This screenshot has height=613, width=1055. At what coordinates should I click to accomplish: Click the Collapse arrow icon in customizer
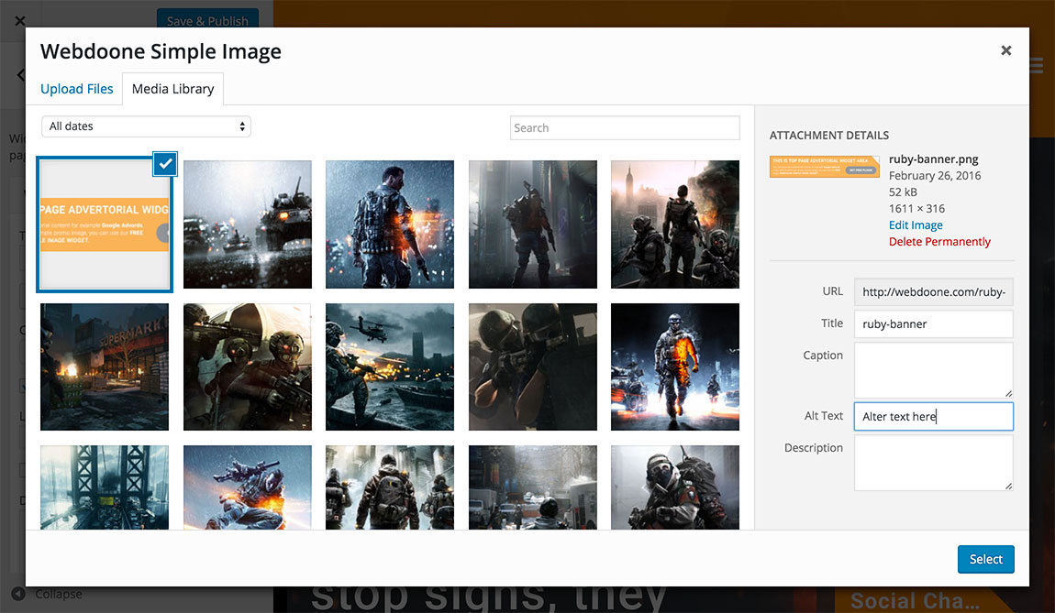[x=19, y=594]
